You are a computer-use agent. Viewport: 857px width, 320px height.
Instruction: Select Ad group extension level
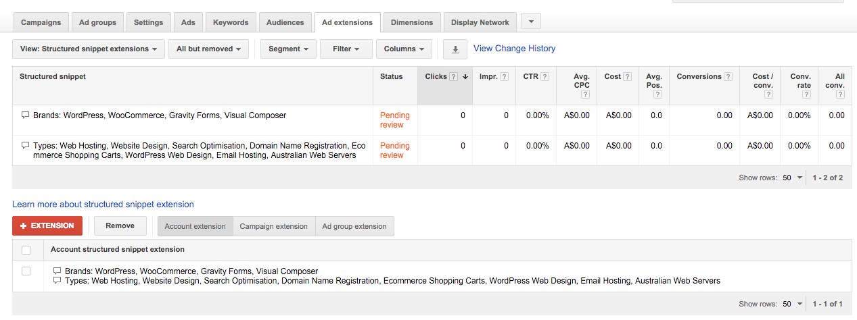click(x=354, y=226)
